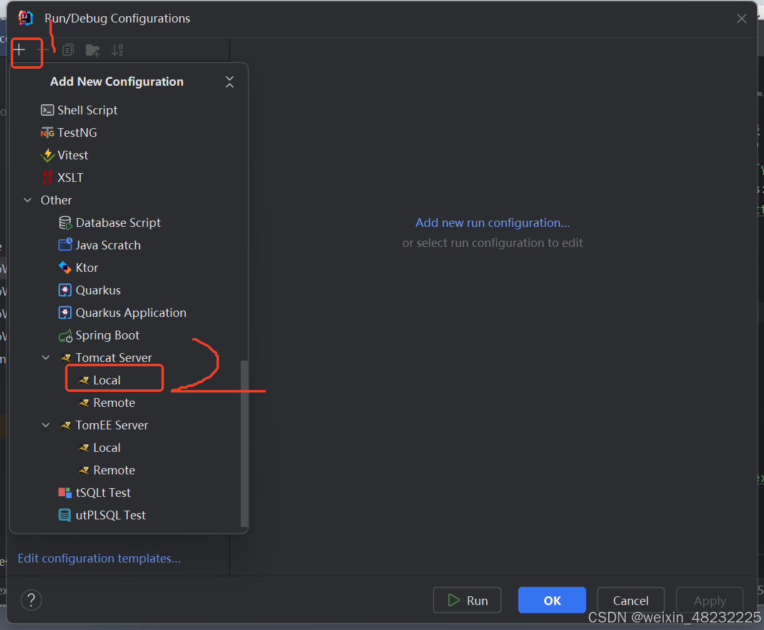Viewport: 764px width, 630px height.
Task: Click the popup list vertical scrollbar
Action: 244,444
